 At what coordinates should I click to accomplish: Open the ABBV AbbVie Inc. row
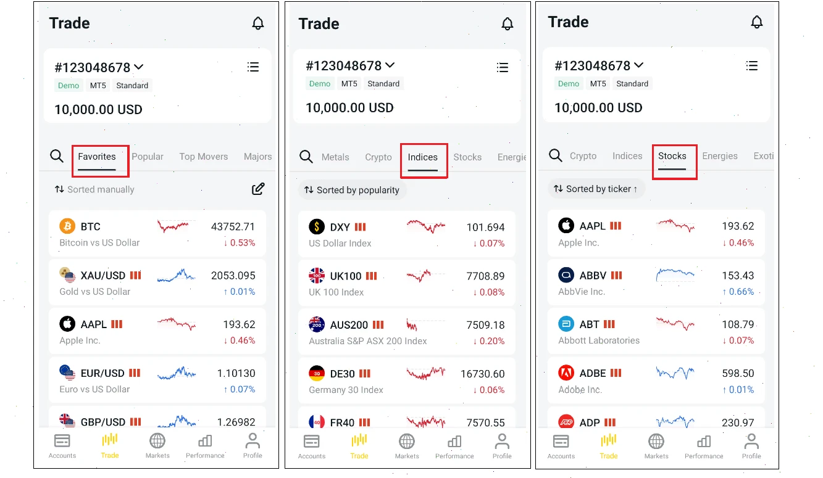pos(656,282)
